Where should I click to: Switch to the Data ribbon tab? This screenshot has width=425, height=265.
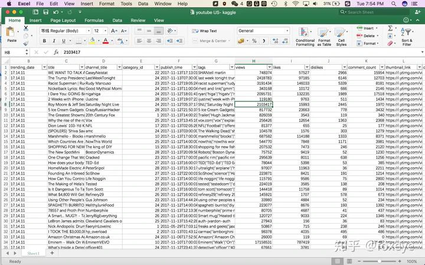[x=117, y=20]
